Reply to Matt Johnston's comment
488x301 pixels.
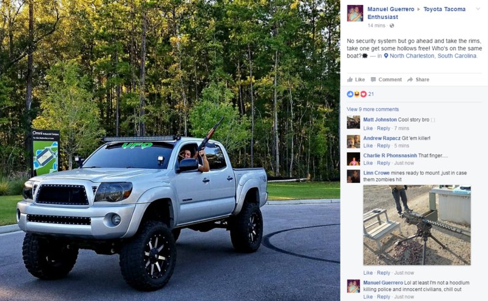(x=383, y=128)
